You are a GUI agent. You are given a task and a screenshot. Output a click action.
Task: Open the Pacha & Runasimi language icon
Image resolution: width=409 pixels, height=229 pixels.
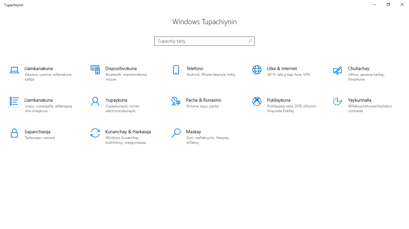176,101
